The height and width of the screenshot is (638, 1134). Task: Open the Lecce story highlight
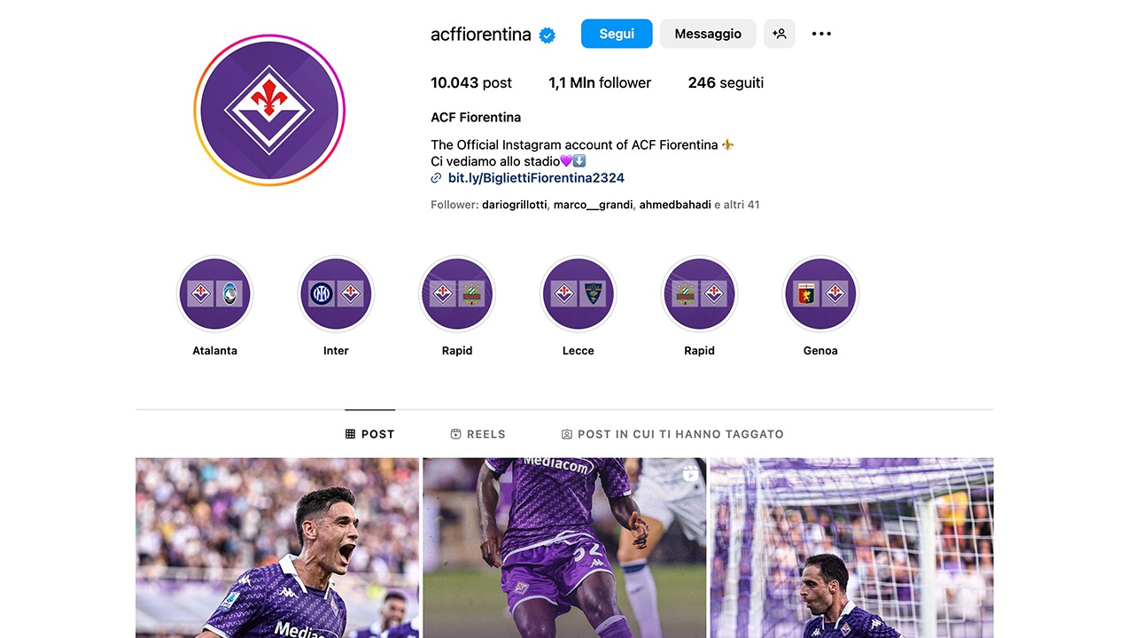(x=579, y=294)
